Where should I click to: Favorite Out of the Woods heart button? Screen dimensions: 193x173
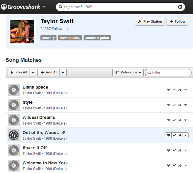pos(169,135)
